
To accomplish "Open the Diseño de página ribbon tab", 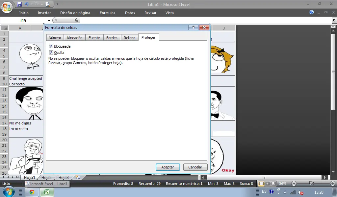I will click(x=75, y=13).
